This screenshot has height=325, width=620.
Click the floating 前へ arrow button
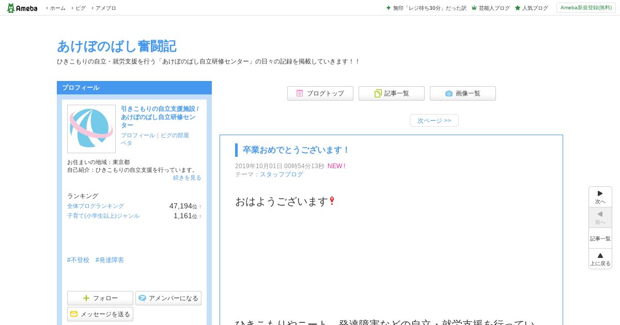[600, 218]
